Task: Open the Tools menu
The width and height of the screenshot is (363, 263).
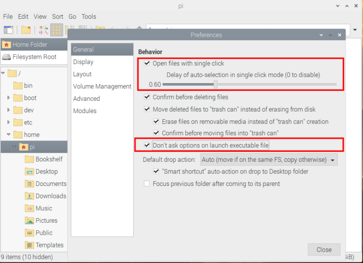Action: tap(89, 17)
